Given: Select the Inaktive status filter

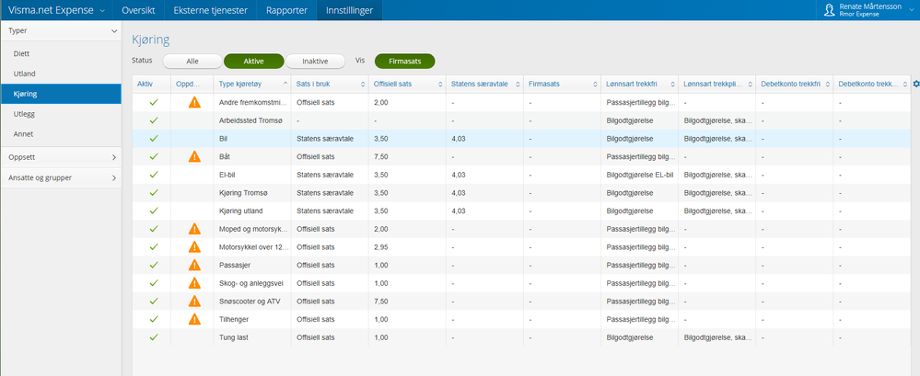Looking at the screenshot, I should [x=315, y=61].
